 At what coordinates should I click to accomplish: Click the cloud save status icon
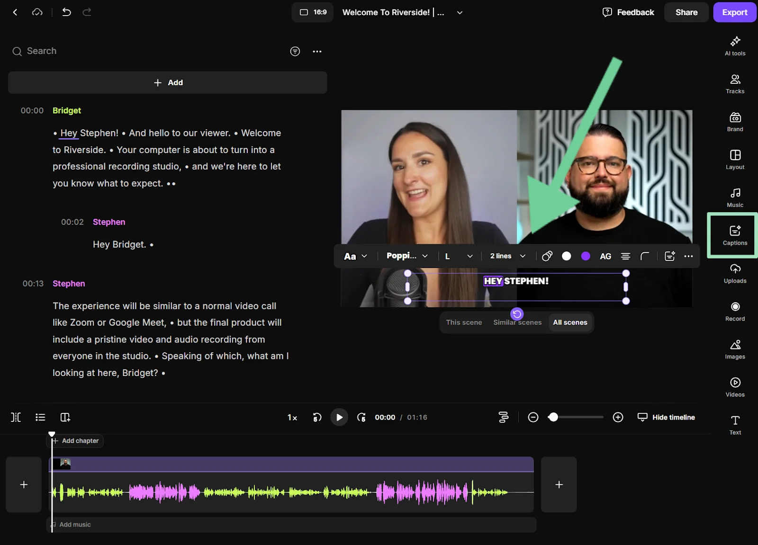[37, 12]
